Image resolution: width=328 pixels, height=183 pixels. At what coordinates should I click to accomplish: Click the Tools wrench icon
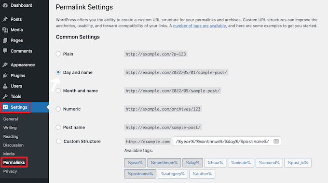point(5,96)
